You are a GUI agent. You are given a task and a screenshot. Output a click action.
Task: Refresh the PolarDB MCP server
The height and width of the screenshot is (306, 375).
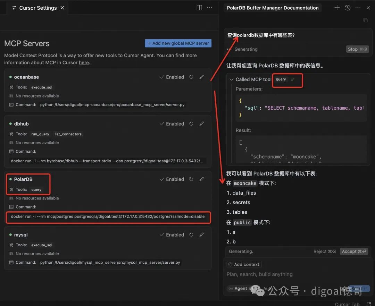[191, 179]
